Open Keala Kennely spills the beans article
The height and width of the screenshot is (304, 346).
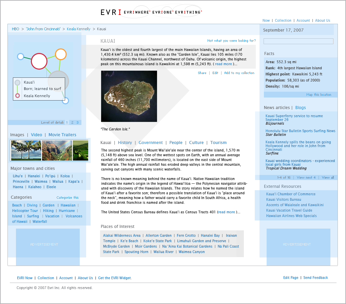(x=298, y=146)
